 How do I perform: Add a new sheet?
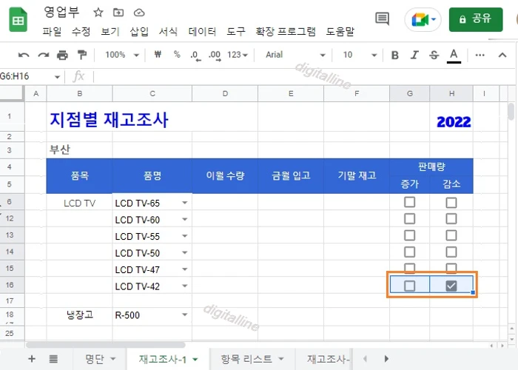[x=32, y=358]
